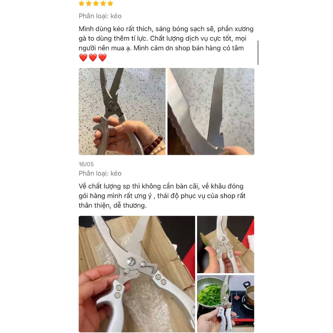
Task: Open small scissors-over-box photo thumbnail
Action: pos(226,245)
